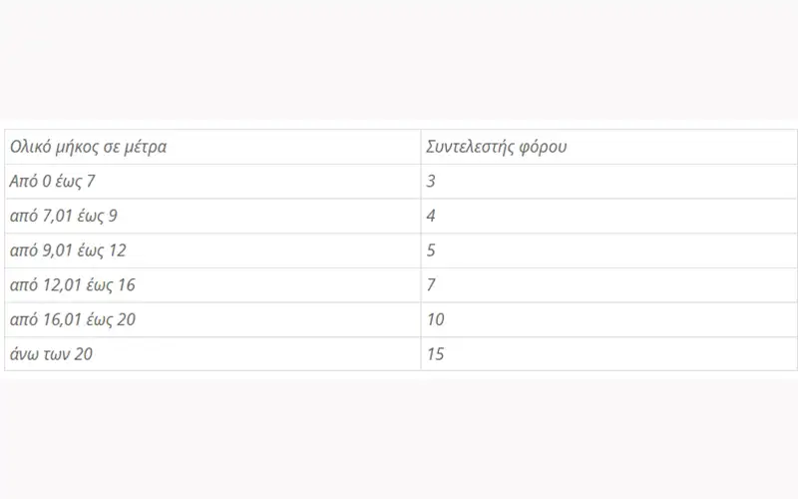The width and height of the screenshot is (798, 499).
Task: Click the word 'φόρου' in the header
Action: (x=545, y=148)
